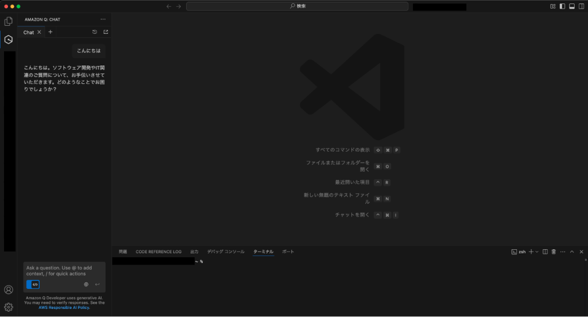Click the ファイルまたはフォルダーを開く hint
The image size is (588, 317).
pos(338,166)
